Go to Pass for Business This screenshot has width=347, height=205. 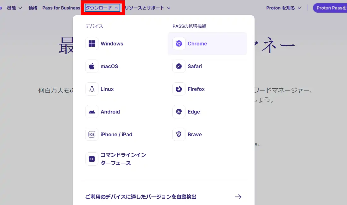[x=61, y=8]
